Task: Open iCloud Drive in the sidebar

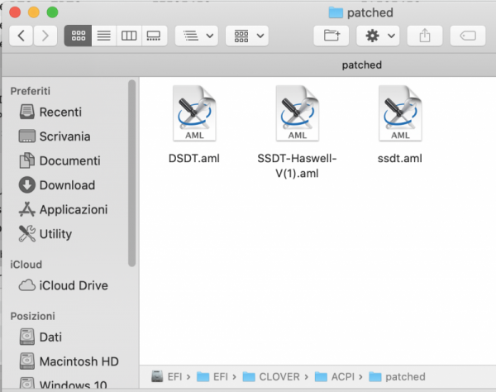Action: (x=73, y=285)
